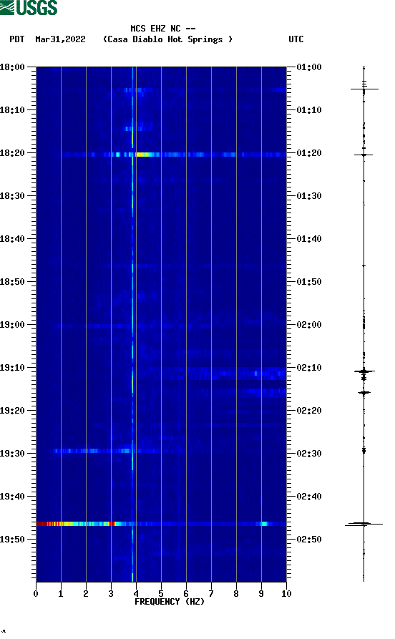
Task: Click the 18:30 PDT time label
Action: tap(12, 195)
